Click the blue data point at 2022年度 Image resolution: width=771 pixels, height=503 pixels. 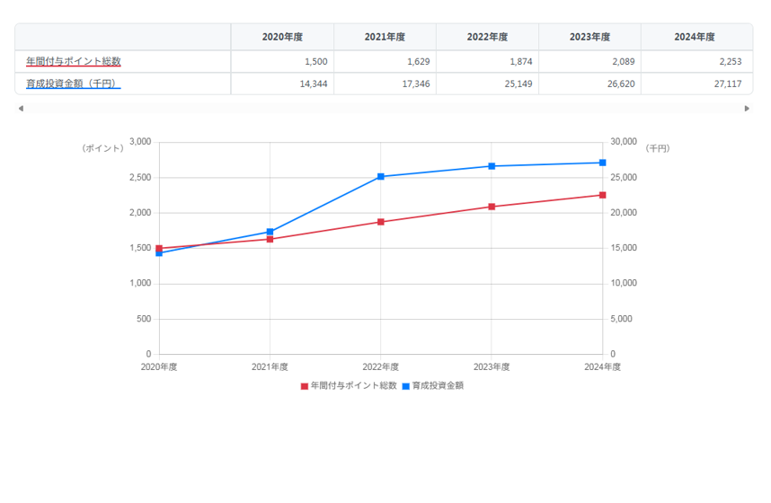tap(381, 177)
